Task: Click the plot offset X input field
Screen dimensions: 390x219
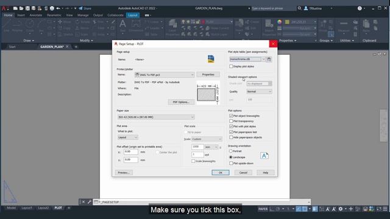Action: pyautogui.click(x=131, y=152)
